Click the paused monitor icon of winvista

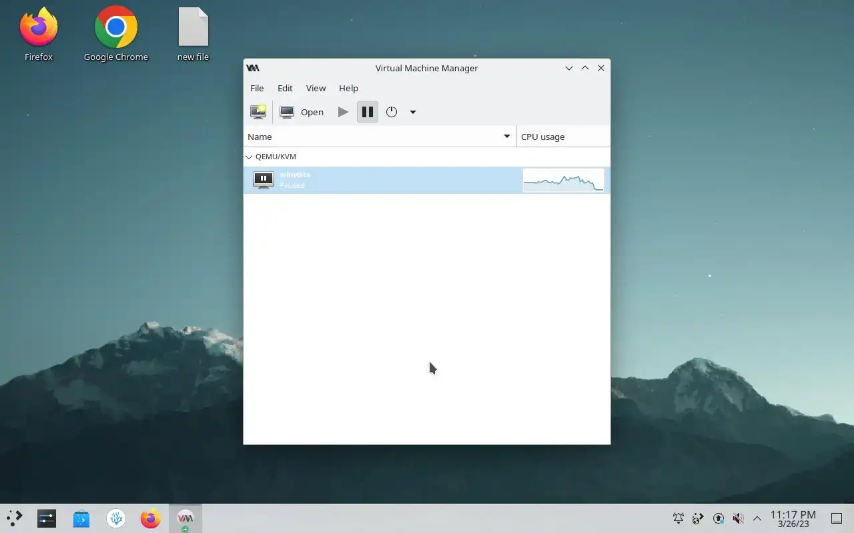(x=264, y=180)
